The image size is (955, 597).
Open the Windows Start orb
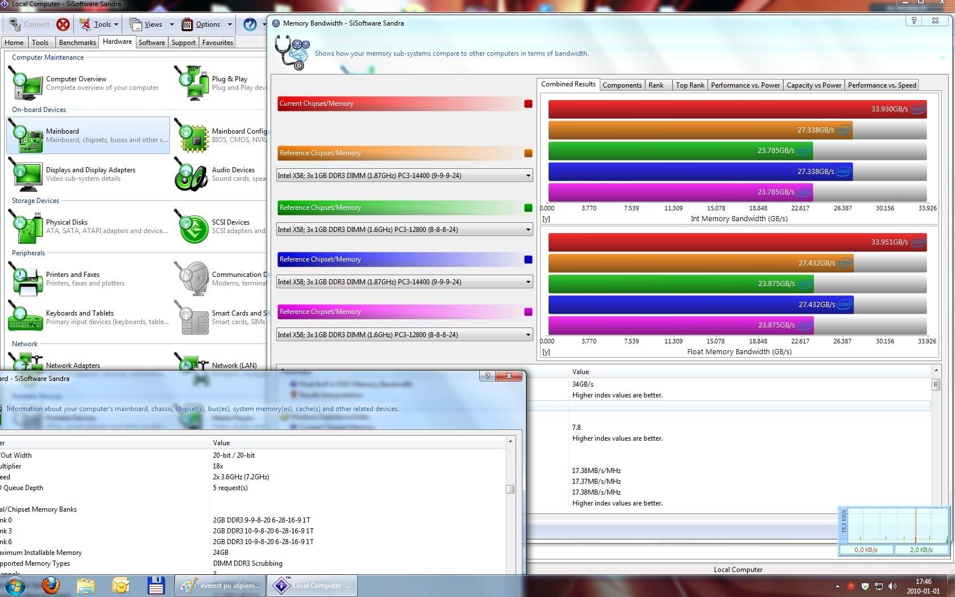click(15, 586)
